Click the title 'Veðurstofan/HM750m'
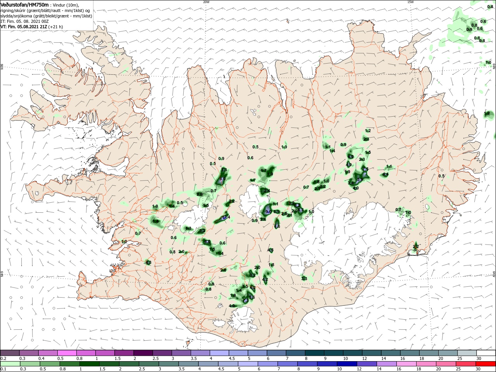This screenshot has height=372, width=496. pyautogui.click(x=25, y=4)
